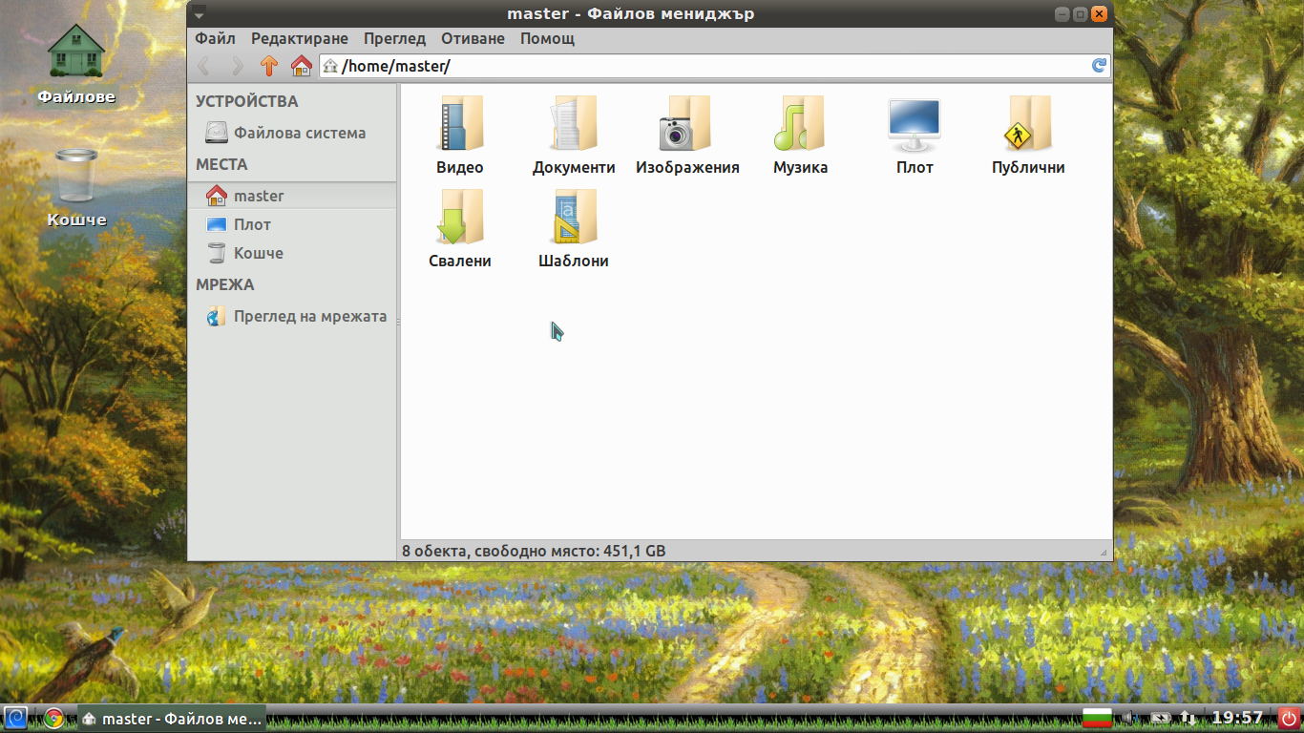Click status text 8 обекта, свободно място
1304x733 pixels.
(x=534, y=551)
